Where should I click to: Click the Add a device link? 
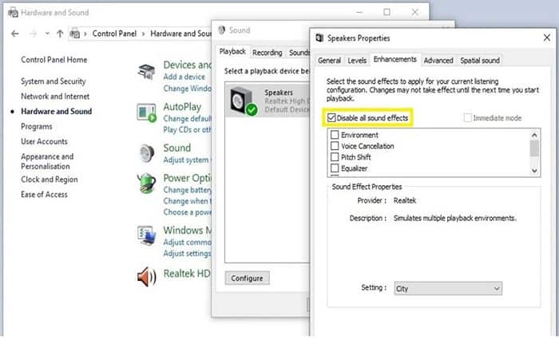[x=184, y=77]
